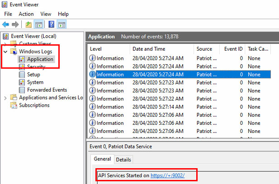This screenshot has width=279, height=184.
Task: Select the Setup log
Action: 33,75
